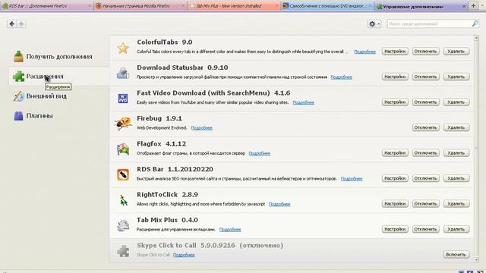Open Fast Video Download Подробнее link

coord(304,102)
